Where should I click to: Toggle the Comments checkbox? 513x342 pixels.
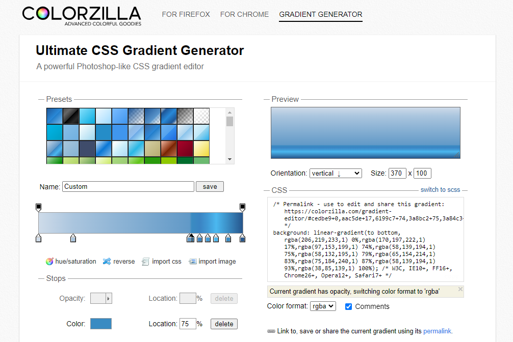[x=349, y=306]
